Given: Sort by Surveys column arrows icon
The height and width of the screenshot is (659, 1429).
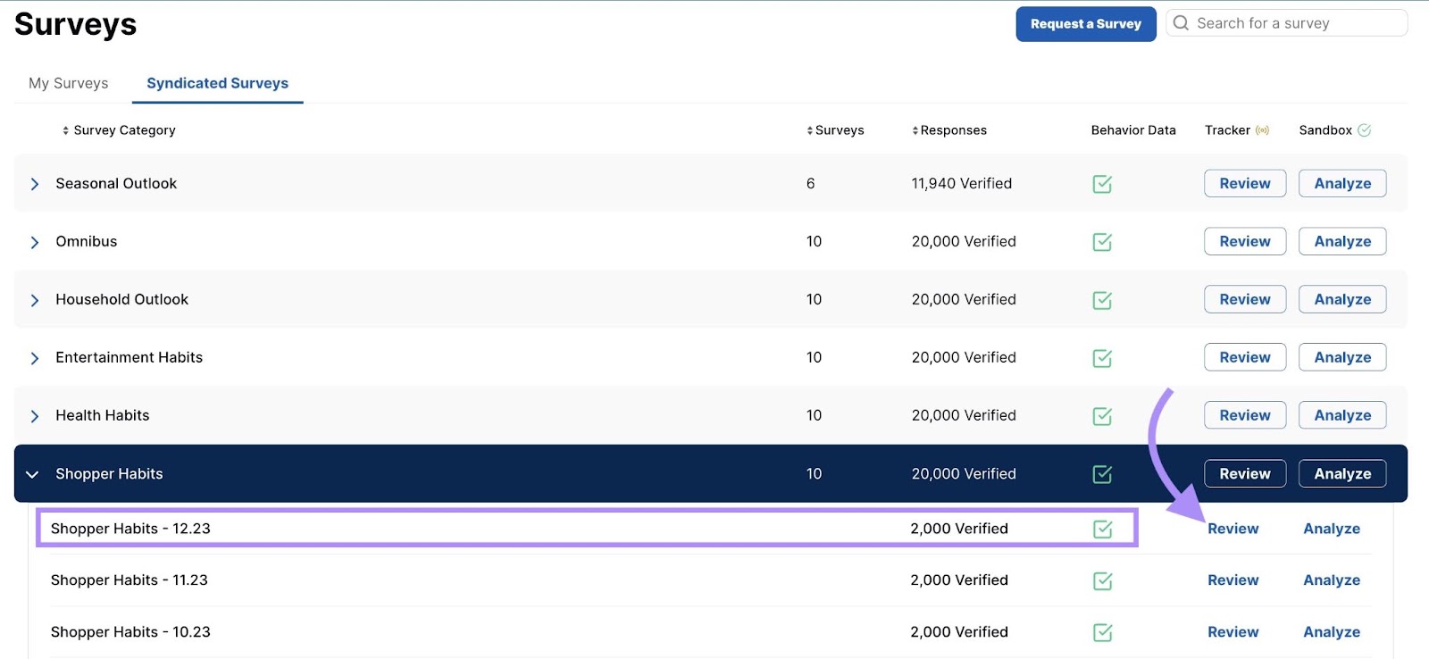Looking at the screenshot, I should [809, 130].
